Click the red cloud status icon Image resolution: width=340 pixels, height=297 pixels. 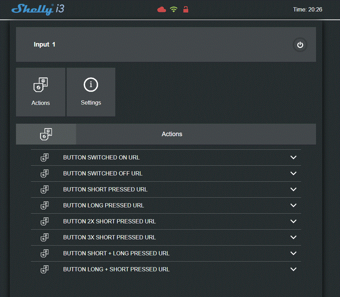(161, 10)
